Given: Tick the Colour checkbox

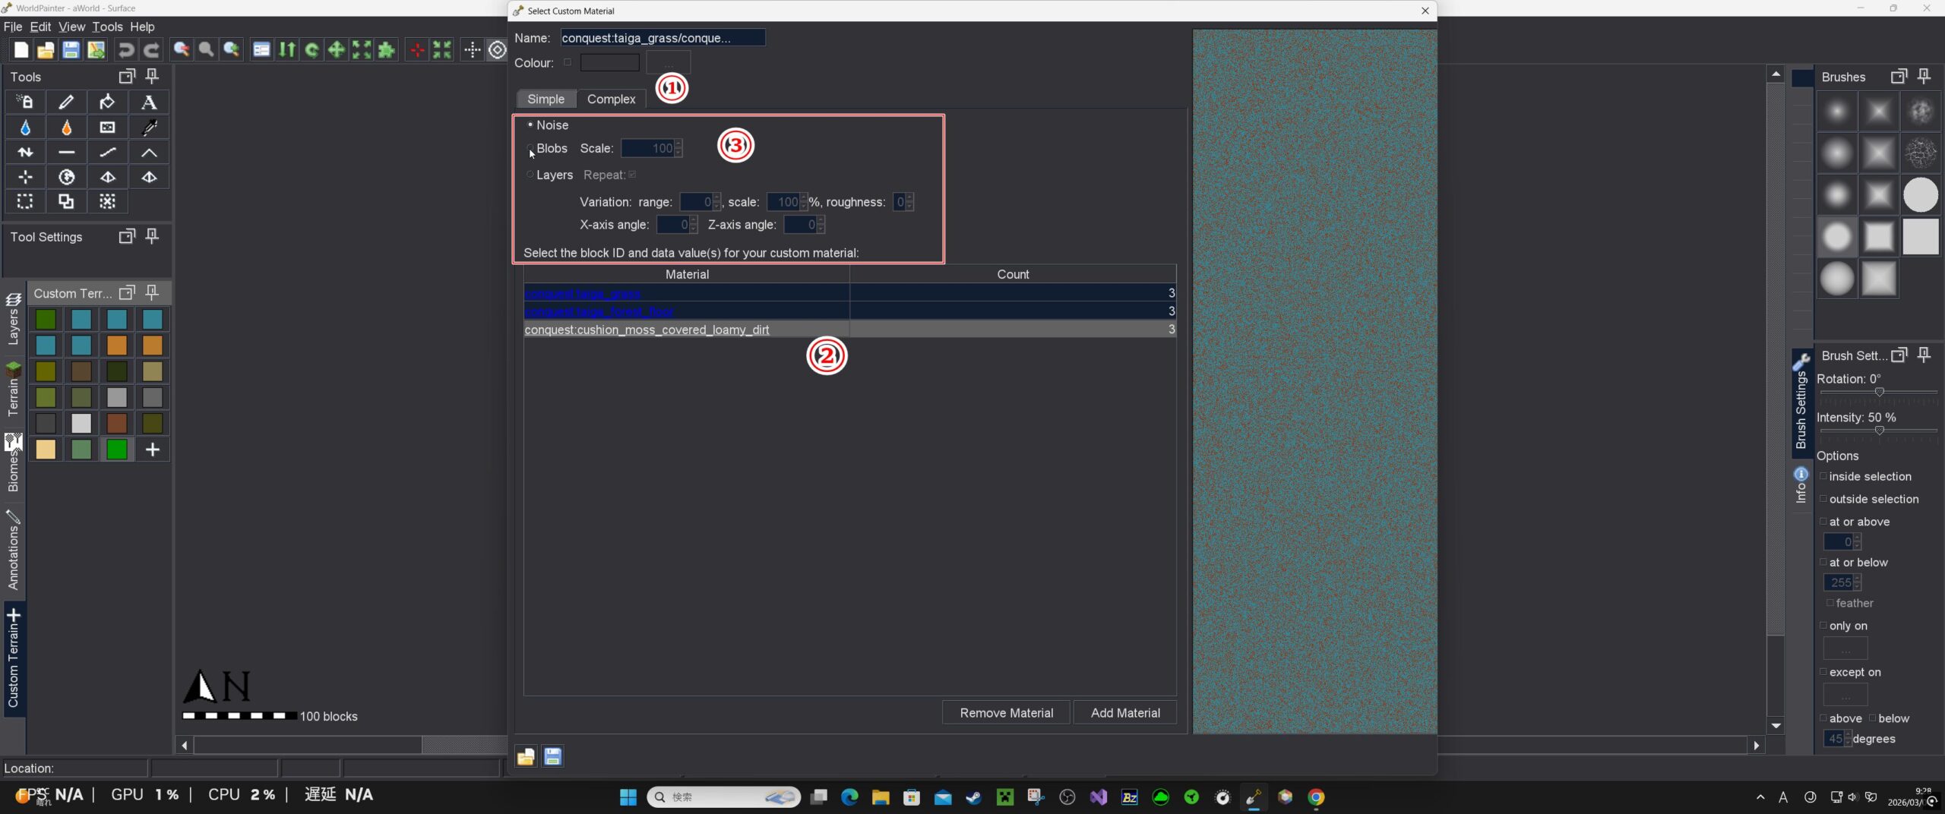Looking at the screenshot, I should [x=568, y=62].
